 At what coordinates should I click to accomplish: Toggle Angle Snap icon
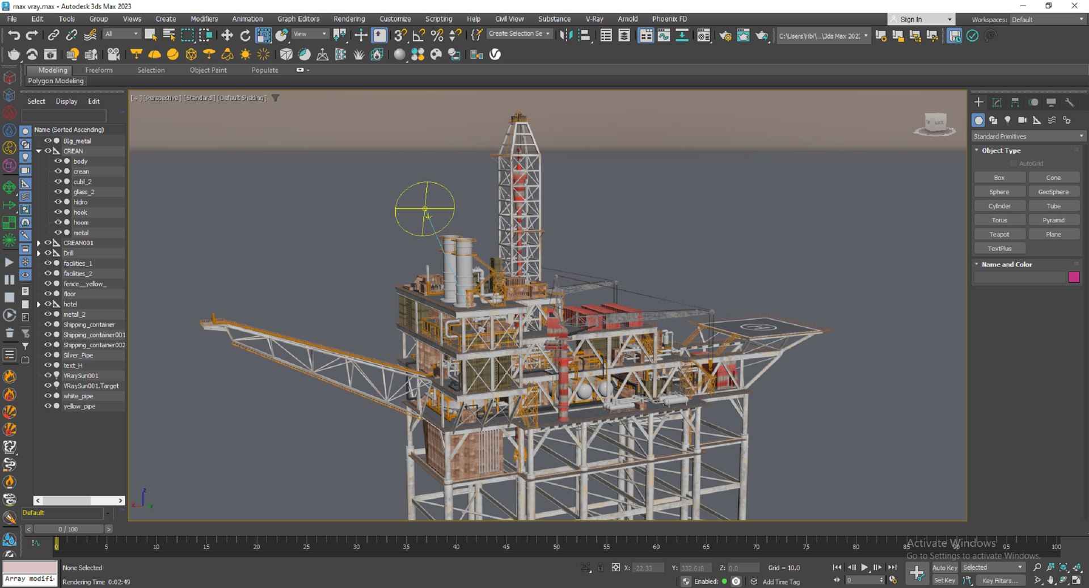(419, 35)
